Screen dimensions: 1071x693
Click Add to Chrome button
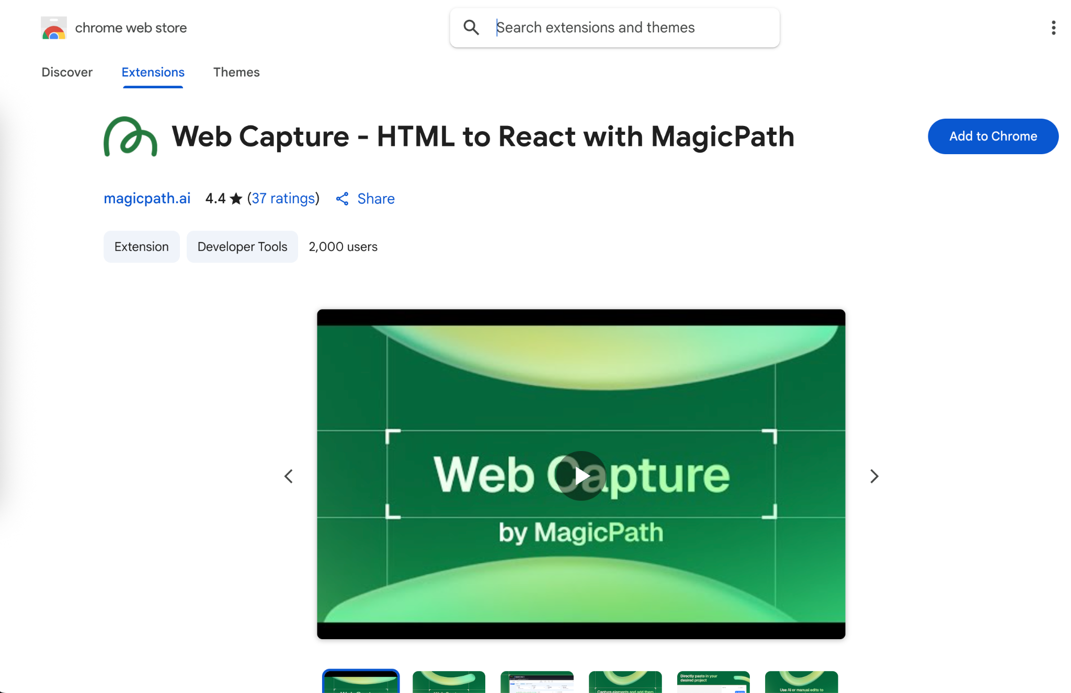tap(993, 136)
